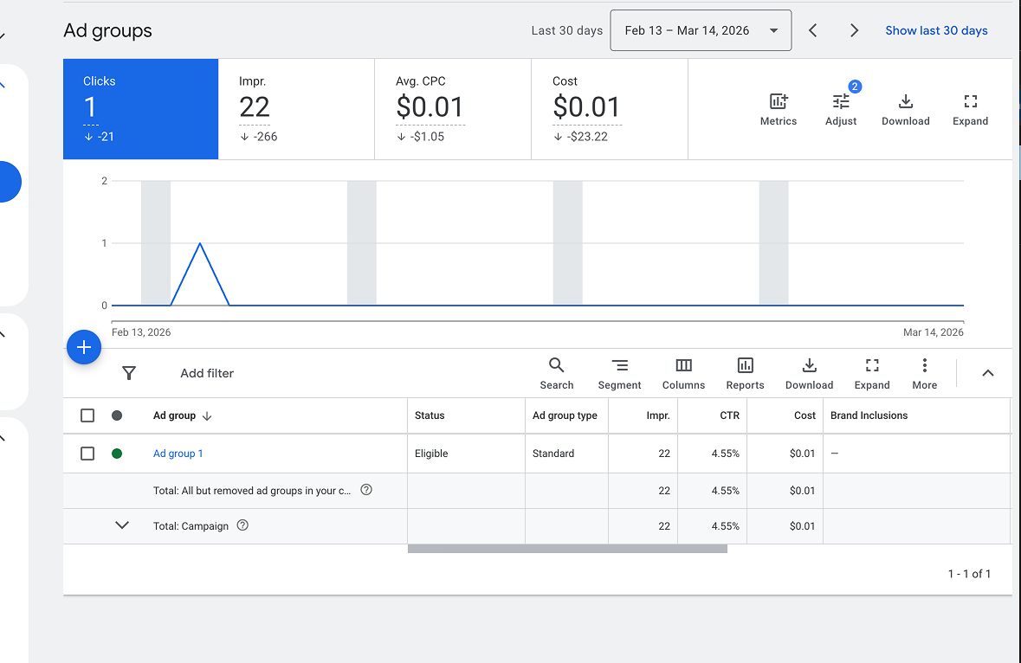Expand the Total: Campaign row
Screen dimensions: 1021x663
[121, 525]
